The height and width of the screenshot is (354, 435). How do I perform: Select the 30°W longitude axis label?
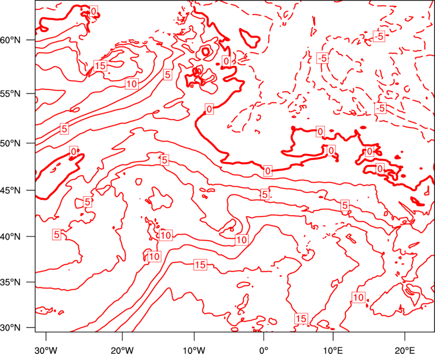pyautogui.click(x=46, y=350)
